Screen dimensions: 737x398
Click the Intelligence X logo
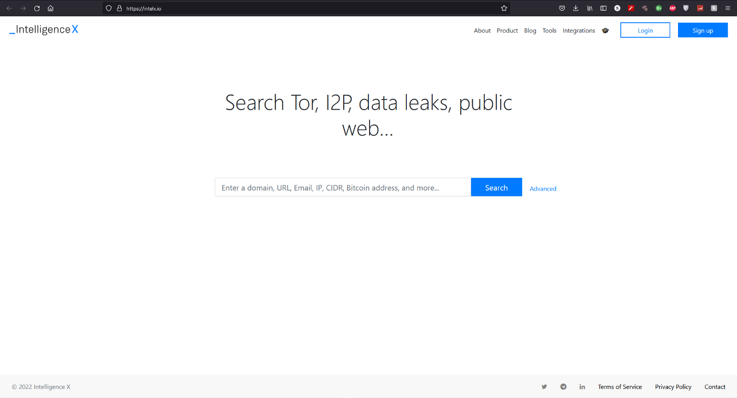44,30
